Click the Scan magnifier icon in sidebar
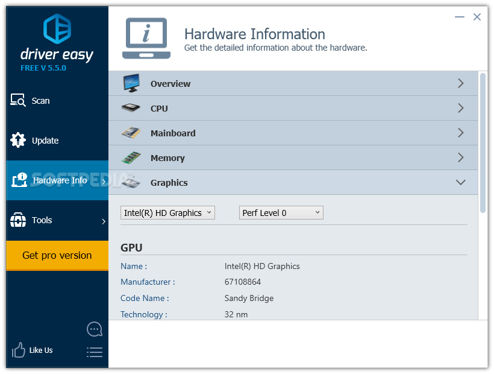This screenshot has height=374, width=494. (18, 100)
